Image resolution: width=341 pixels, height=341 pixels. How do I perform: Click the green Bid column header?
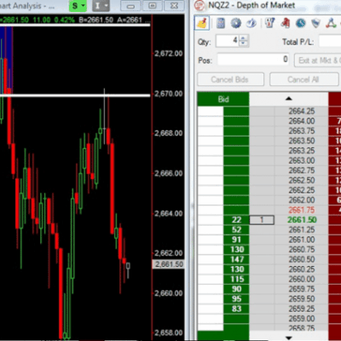click(x=223, y=99)
